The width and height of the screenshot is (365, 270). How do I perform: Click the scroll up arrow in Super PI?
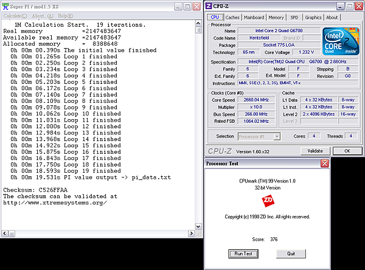click(x=198, y=23)
